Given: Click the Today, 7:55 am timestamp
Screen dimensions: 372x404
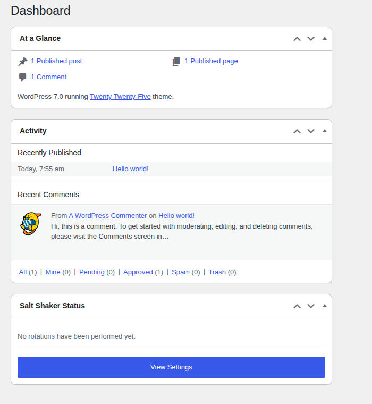Looking at the screenshot, I should pyautogui.click(x=41, y=169).
